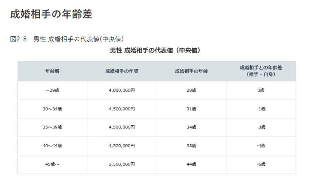This screenshot has height=184, width=311.
Task: Select the ～29歳 age group cell
Action: pos(52,90)
